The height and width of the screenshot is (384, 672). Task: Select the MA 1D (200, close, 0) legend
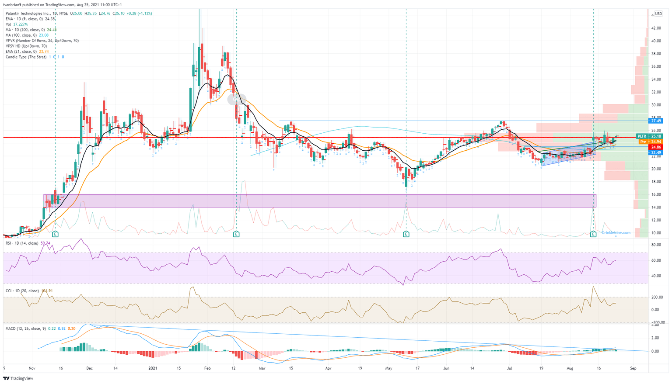(31, 30)
